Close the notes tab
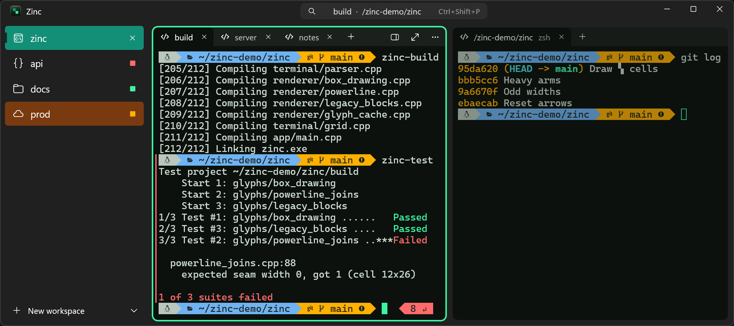Screen dimensions: 734x326 [x=330, y=37]
